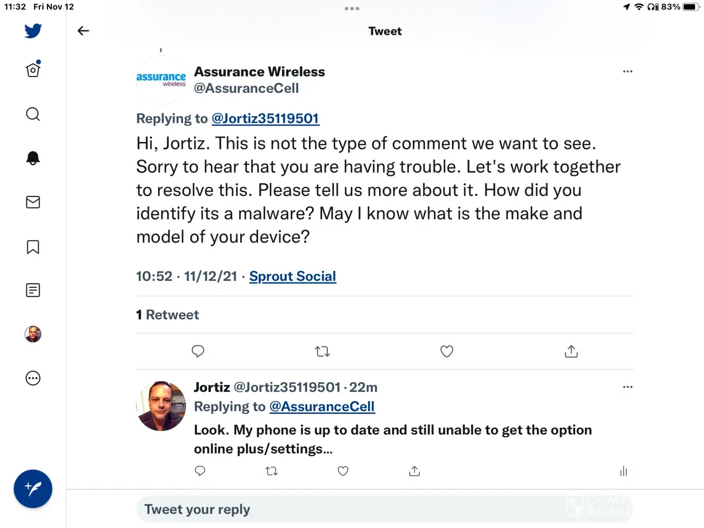Open share menu for Assurance Wireless tweet
This screenshot has width=704, height=528.
tap(571, 351)
